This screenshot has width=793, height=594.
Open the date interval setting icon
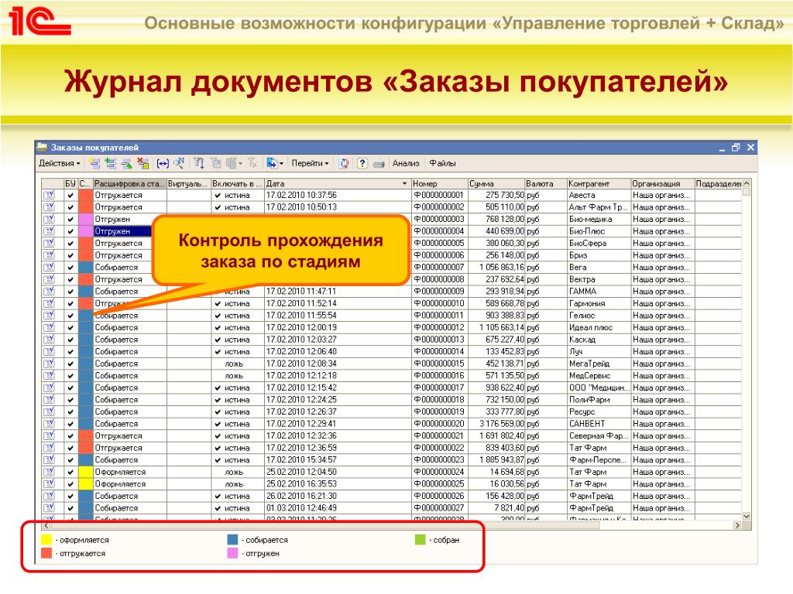coord(163,163)
